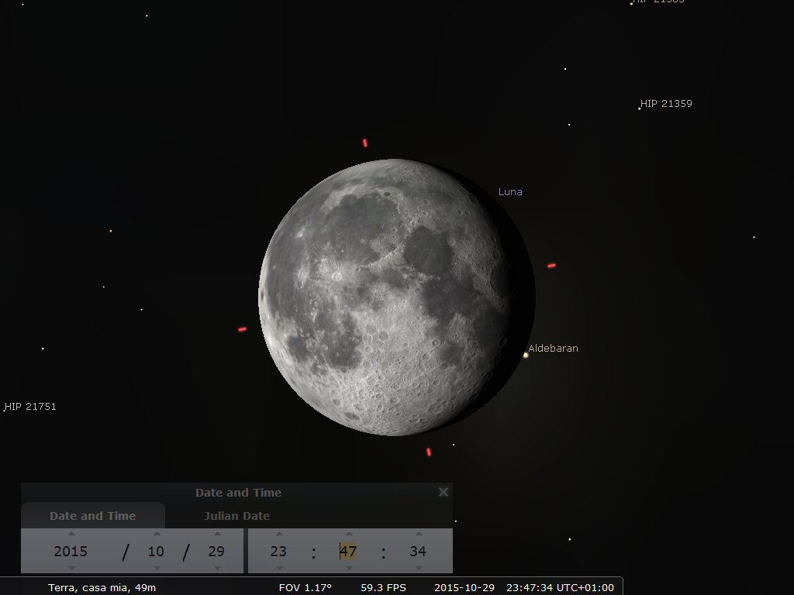Image resolution: width=794 pixels, height=595 pixels.
Task: Decrease the day with down arrow
Action: [217, 568]
